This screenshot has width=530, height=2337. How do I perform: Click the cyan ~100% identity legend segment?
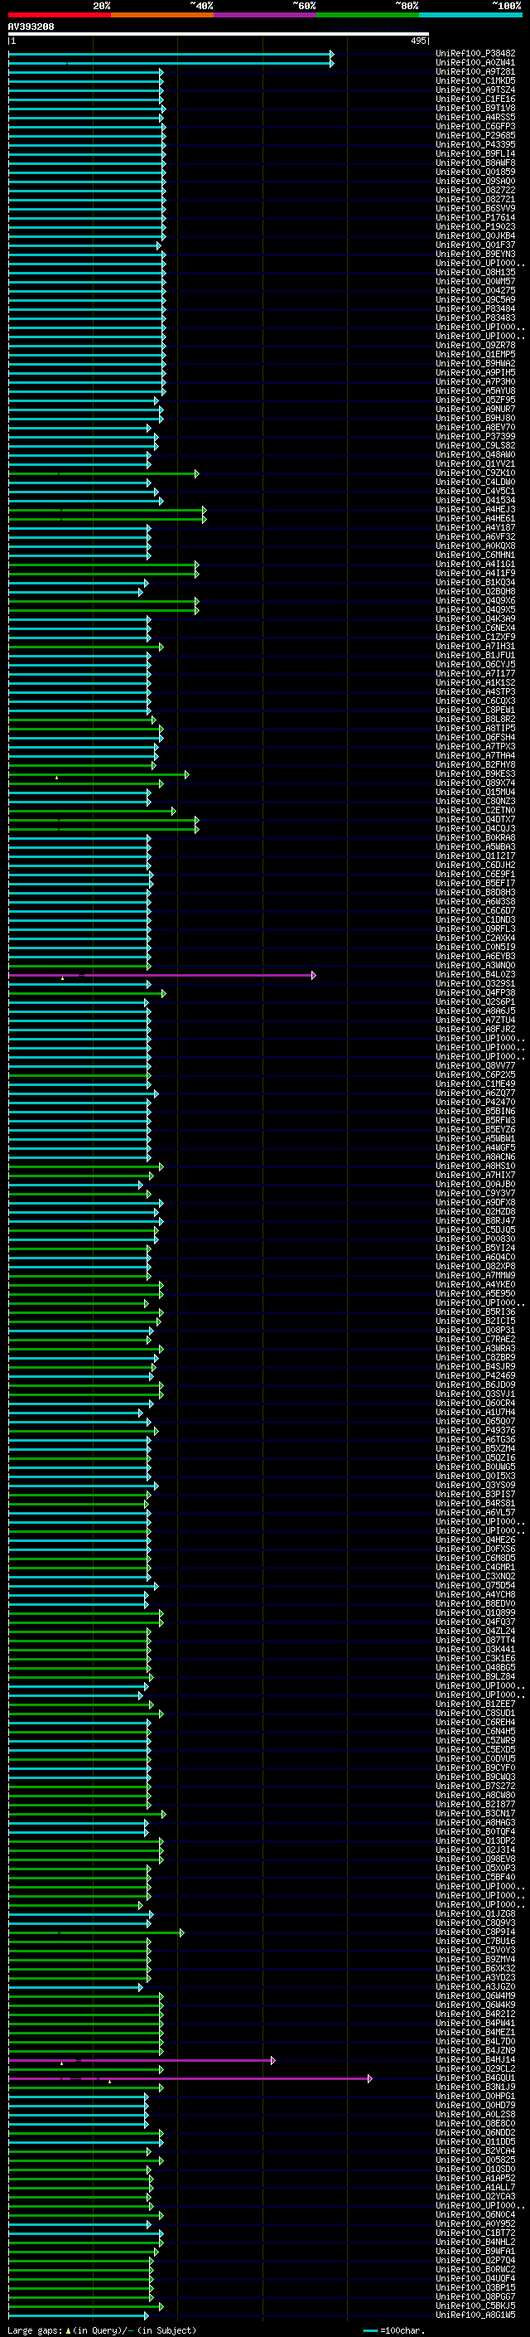pos(470,15)
